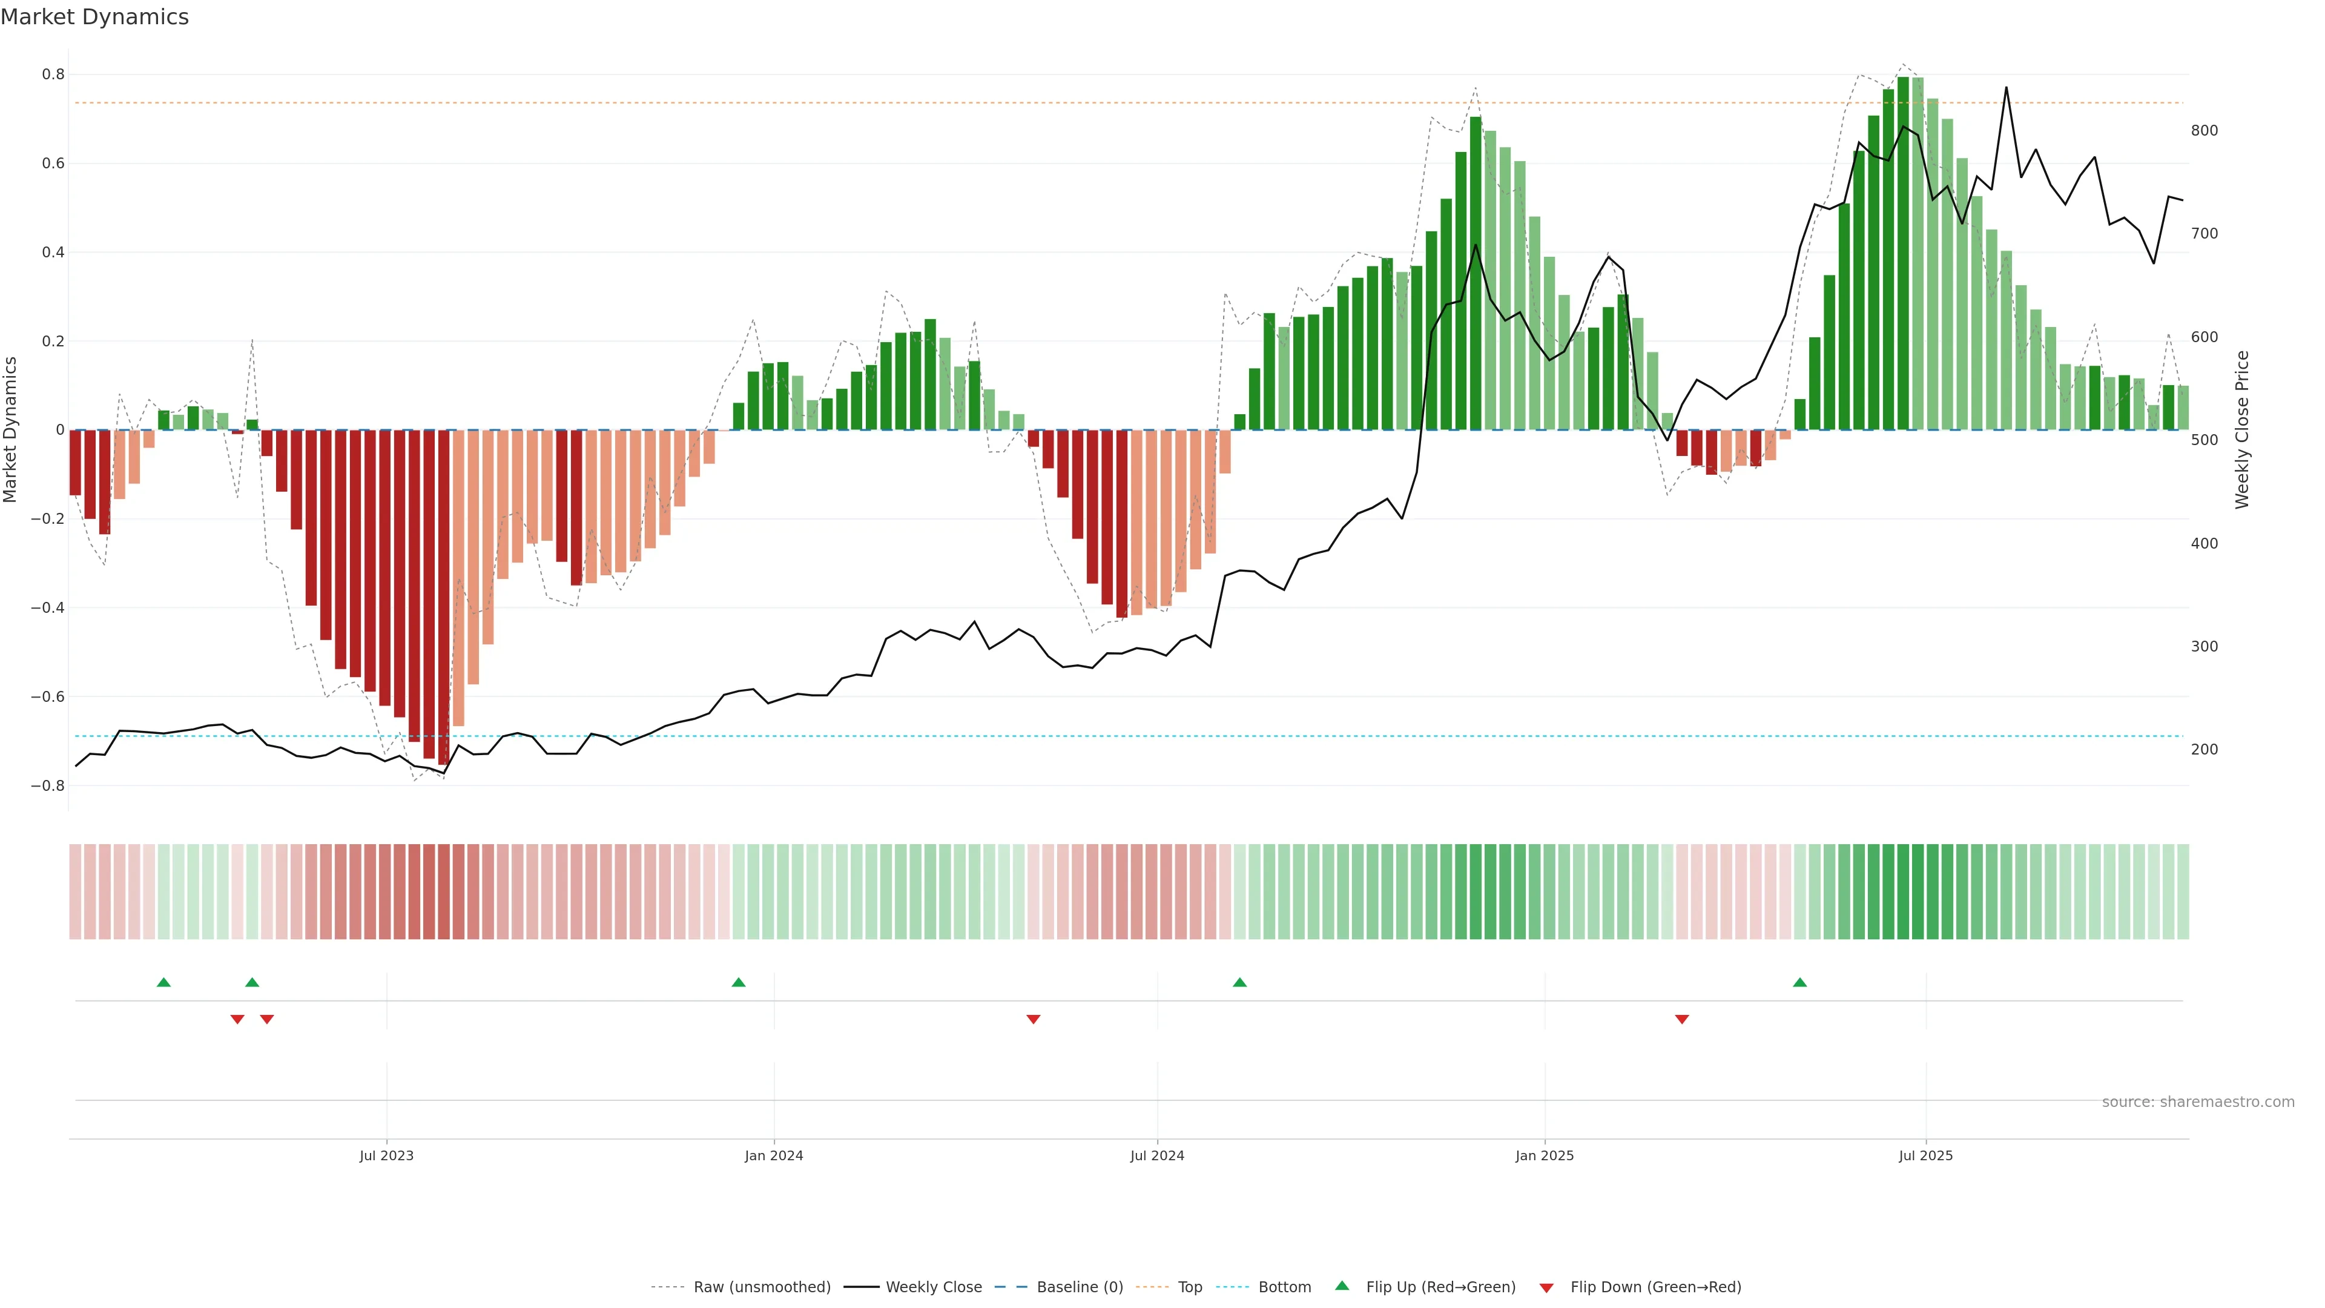Click the leftmost green flip-up triangle marker
2325x1308 pixels.
(x=163, y=982)
